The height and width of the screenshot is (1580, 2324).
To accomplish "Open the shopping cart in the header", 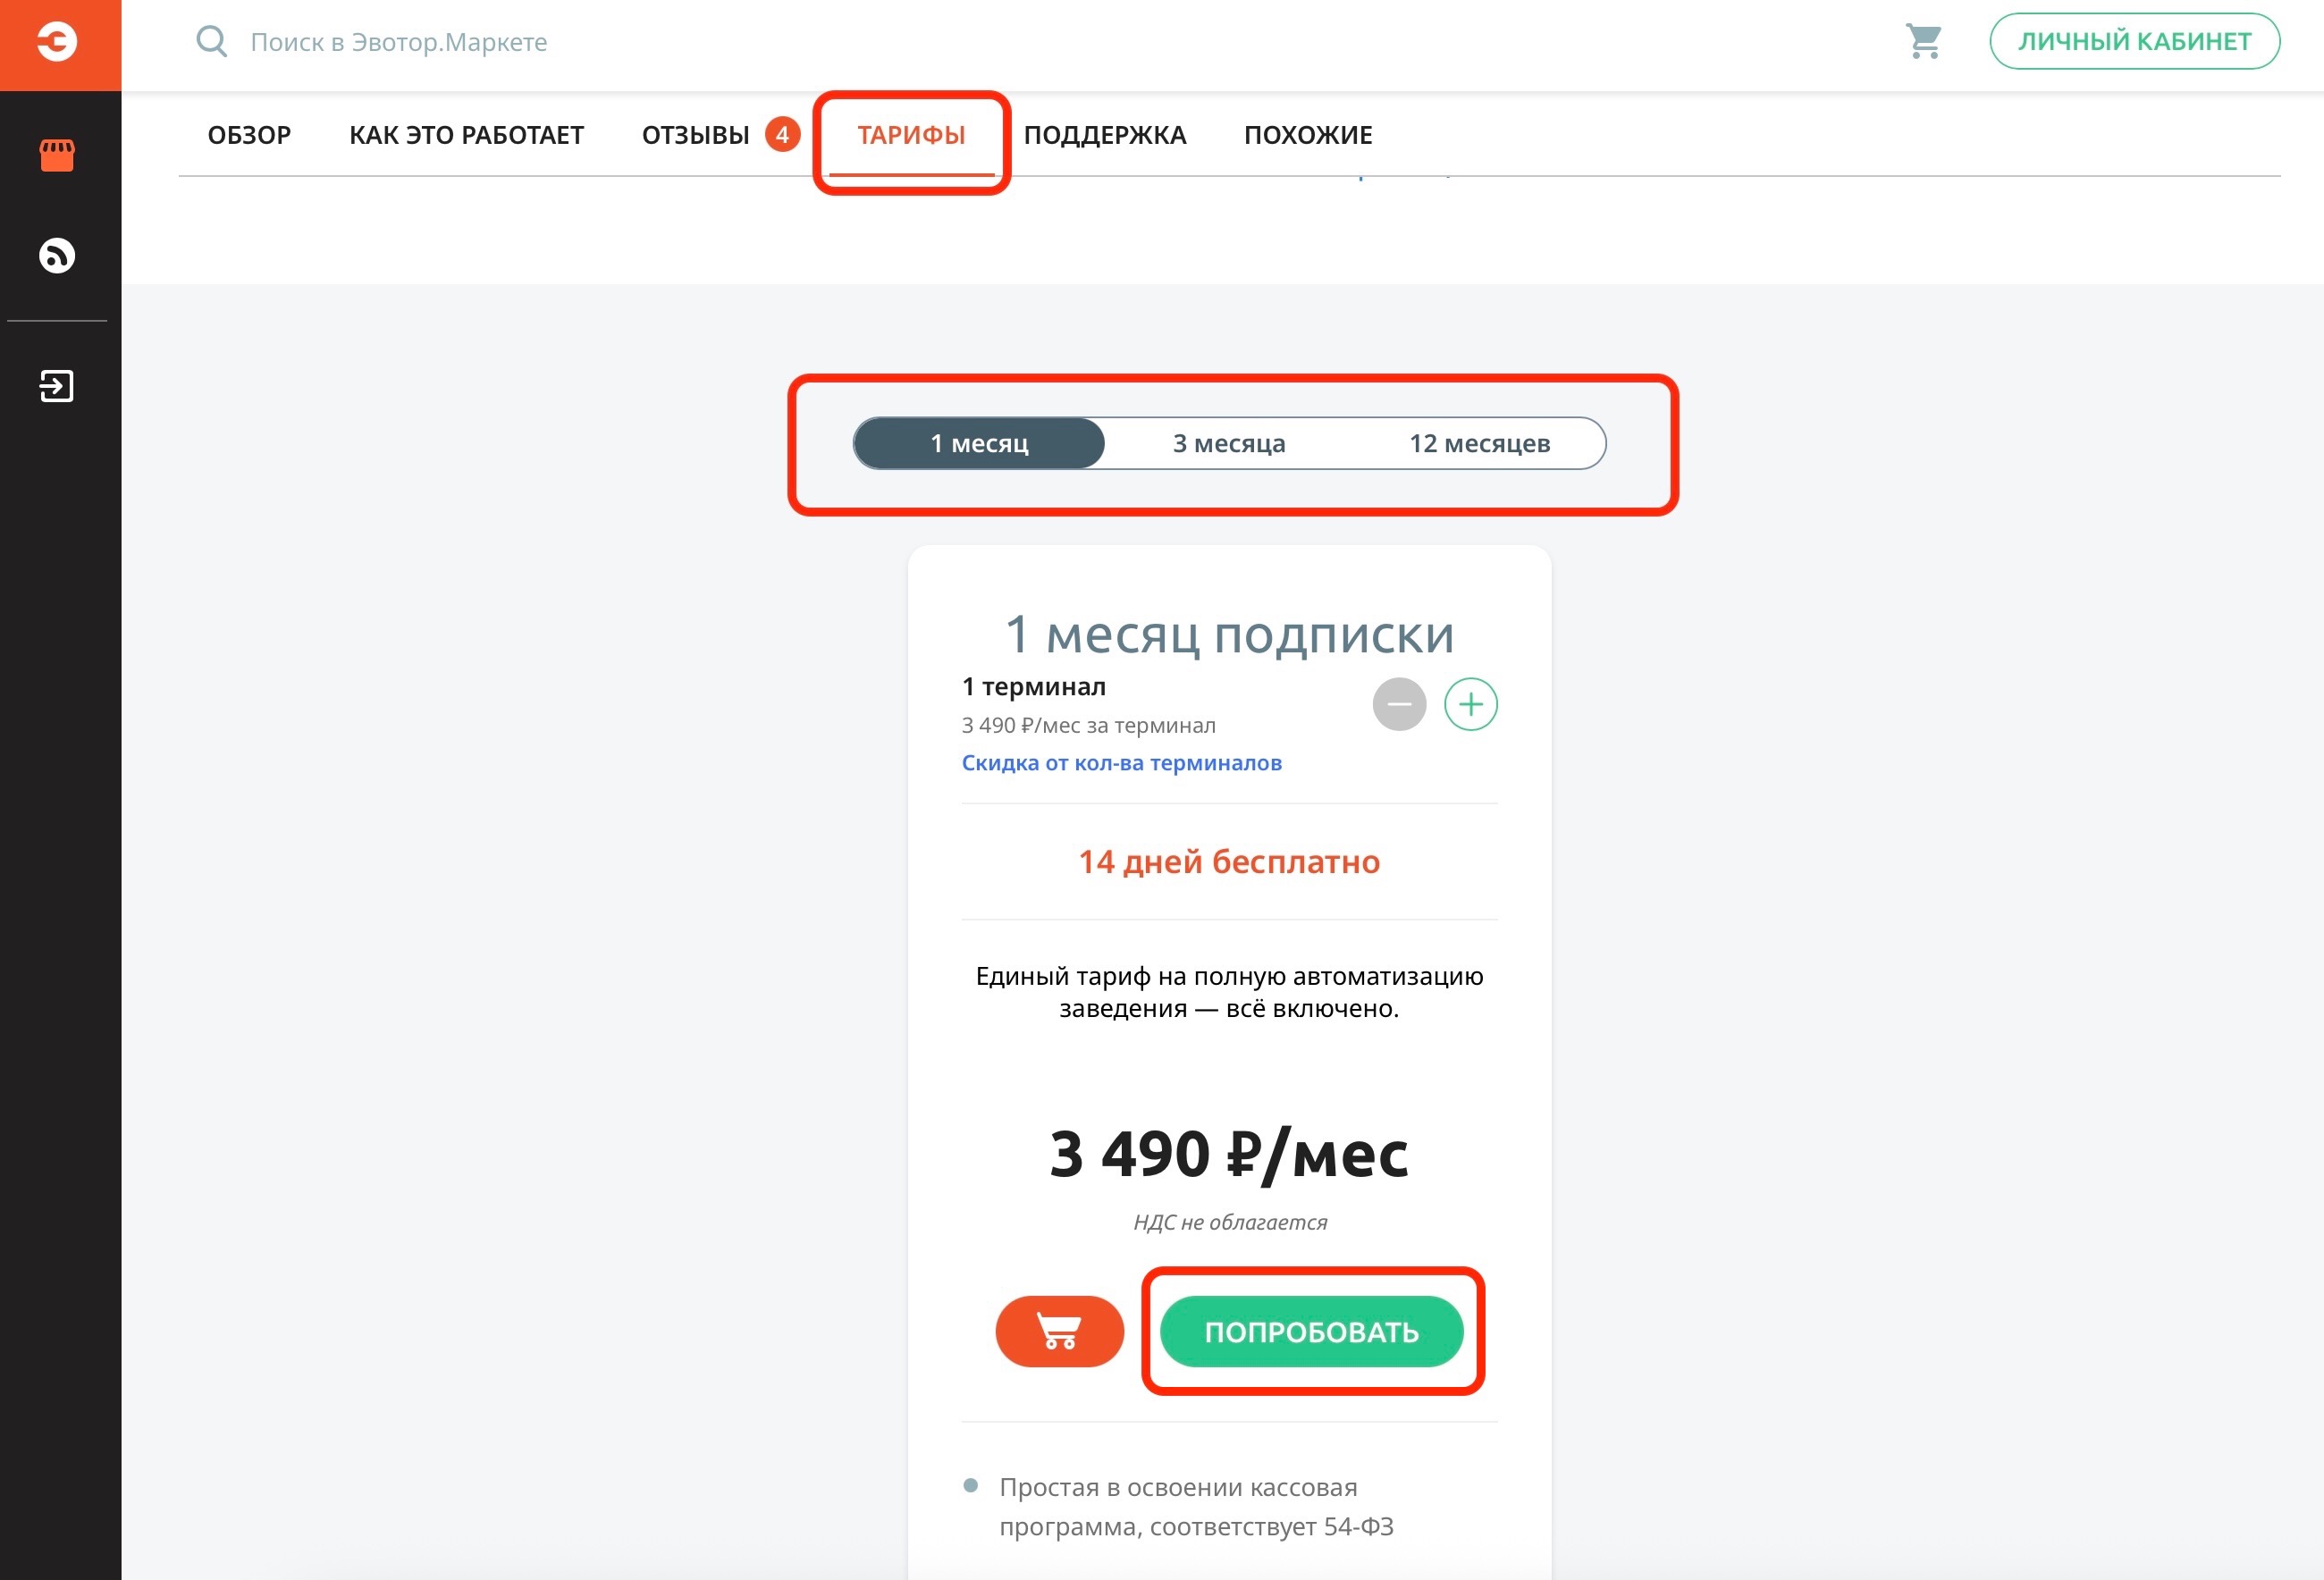I will (1923, 41).
